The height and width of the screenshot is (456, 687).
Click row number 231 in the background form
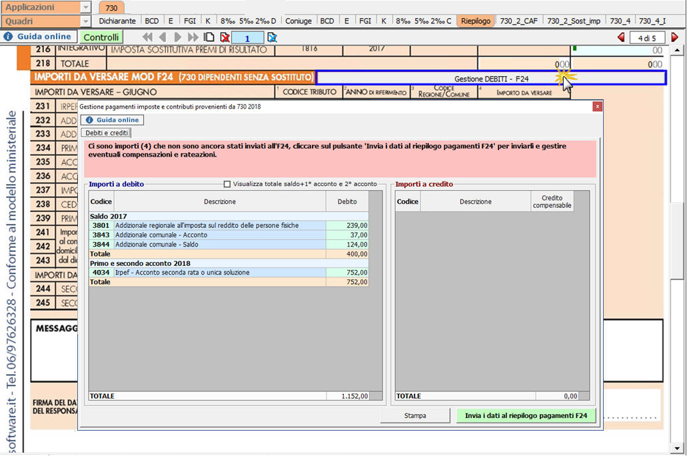(x=43, y=106)
